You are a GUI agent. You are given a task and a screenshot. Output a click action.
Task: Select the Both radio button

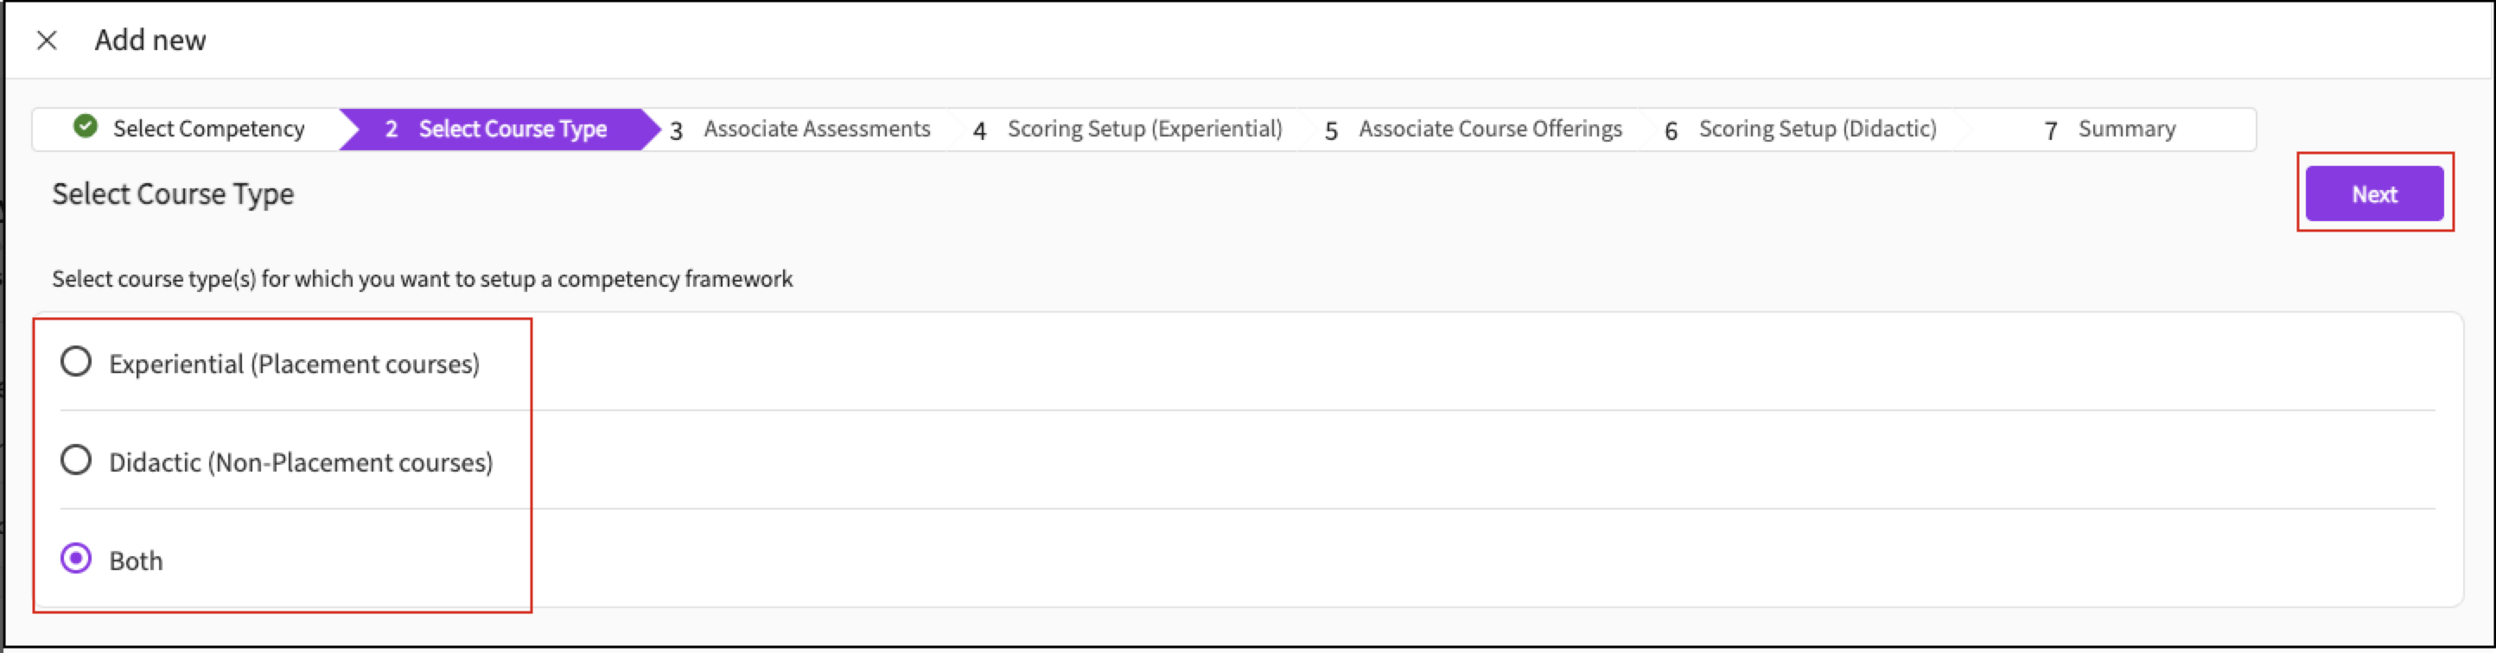[x=75, y=559]
